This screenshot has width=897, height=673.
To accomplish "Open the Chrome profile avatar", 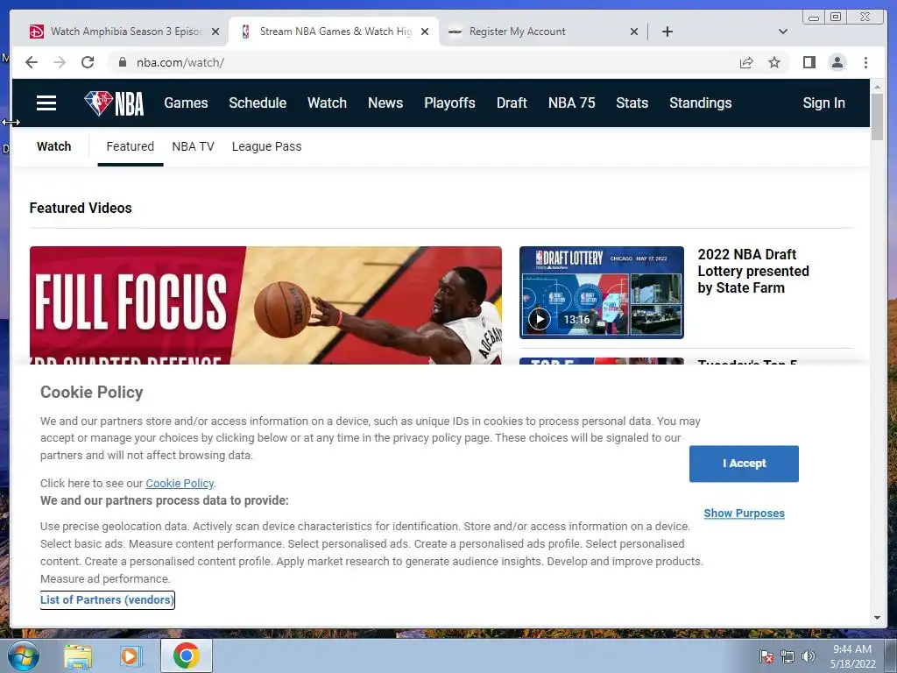I will pos(837,62).
